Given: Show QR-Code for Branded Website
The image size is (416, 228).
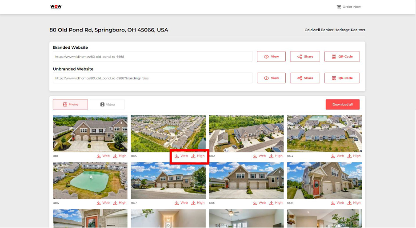Looking at the screenshot, I should [342, 56].
